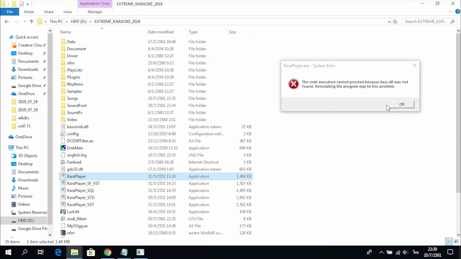The image size is (461, 259).
Task: Open the Action Center notifications icon
Action: click(x=450, y=252)
